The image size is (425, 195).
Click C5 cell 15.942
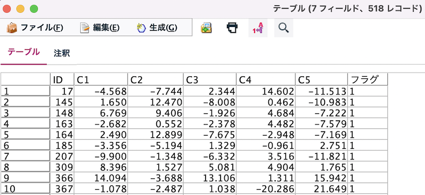[322, 178]
